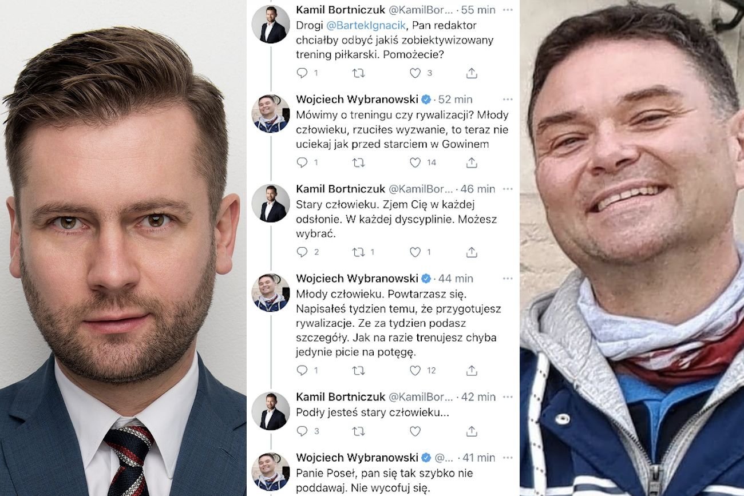Click Kamil Bortniczuk's avatar on the first tweet
This screenshot has width=744, height=496.
coord(271,24)
